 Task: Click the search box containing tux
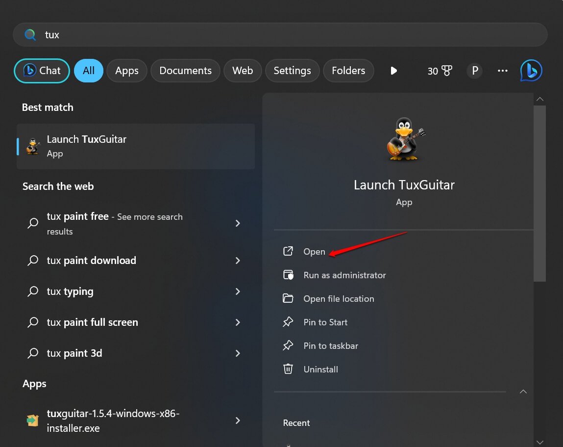pos(279,35)
